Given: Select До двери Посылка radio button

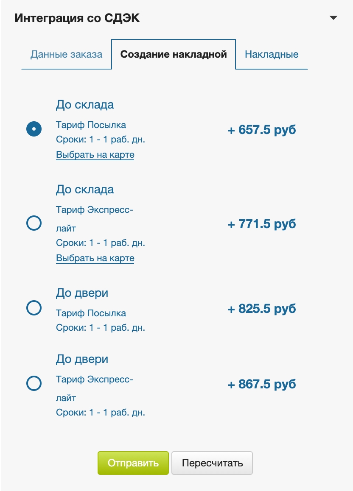Looking at the screenshot, I should click(x=34, y=308).
